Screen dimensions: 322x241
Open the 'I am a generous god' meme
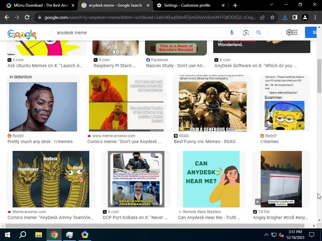[213, 103]
